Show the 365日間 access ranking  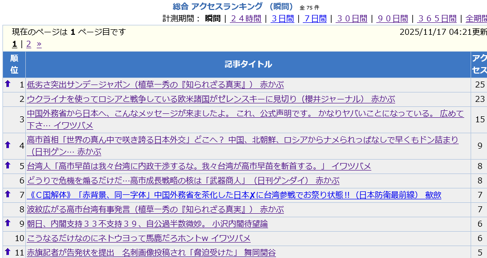tap(437, 19)
